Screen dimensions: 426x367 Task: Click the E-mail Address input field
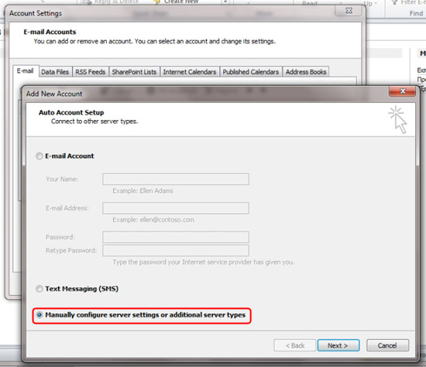[176, 208]
